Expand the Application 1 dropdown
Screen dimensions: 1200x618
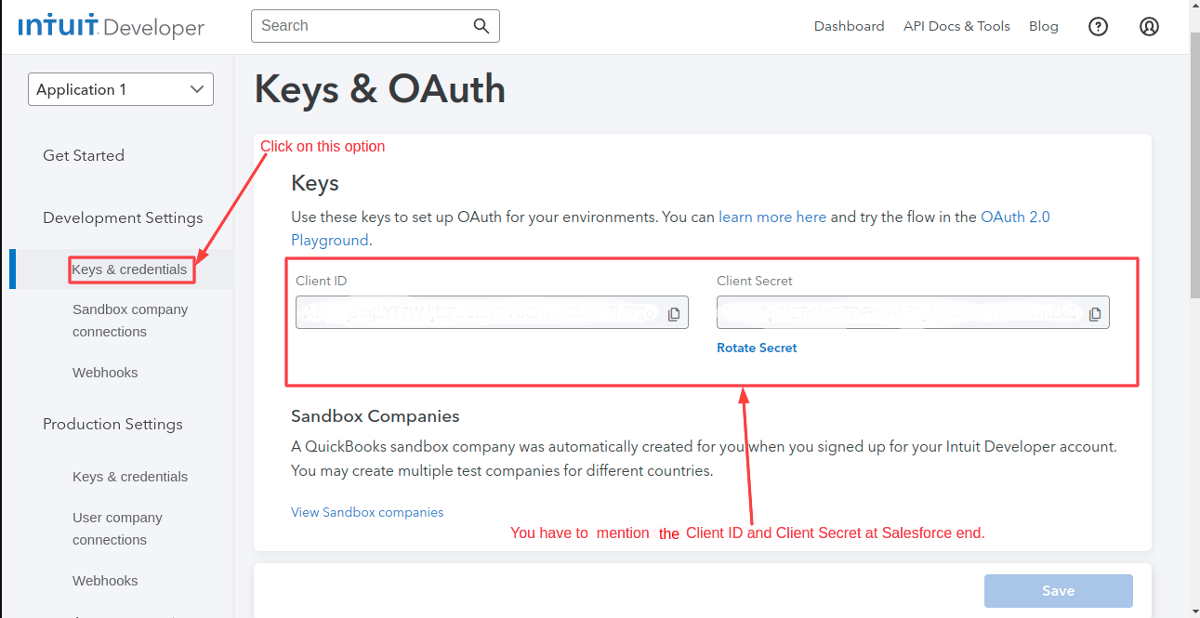121,89
